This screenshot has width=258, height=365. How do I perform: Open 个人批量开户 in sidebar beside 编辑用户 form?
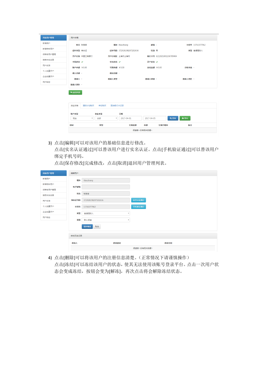pyautogui.click(x=53, y=206)
